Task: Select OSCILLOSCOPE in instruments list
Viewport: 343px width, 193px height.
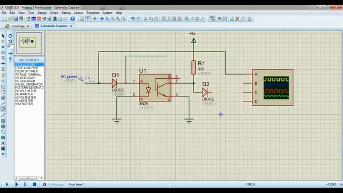Action: tap(29, 65)
